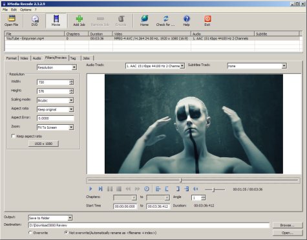This screenshot has height=240, width=307.
Task: Select the Movie toolbar icon
Action: point(56,21)
